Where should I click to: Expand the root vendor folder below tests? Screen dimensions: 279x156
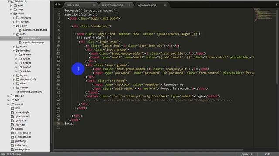9,104
